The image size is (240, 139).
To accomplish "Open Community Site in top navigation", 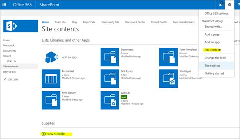I will [110, 22].
